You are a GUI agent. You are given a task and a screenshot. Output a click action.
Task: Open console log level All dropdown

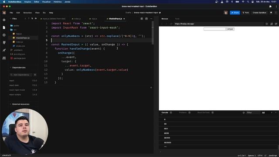tap(263, 113)
